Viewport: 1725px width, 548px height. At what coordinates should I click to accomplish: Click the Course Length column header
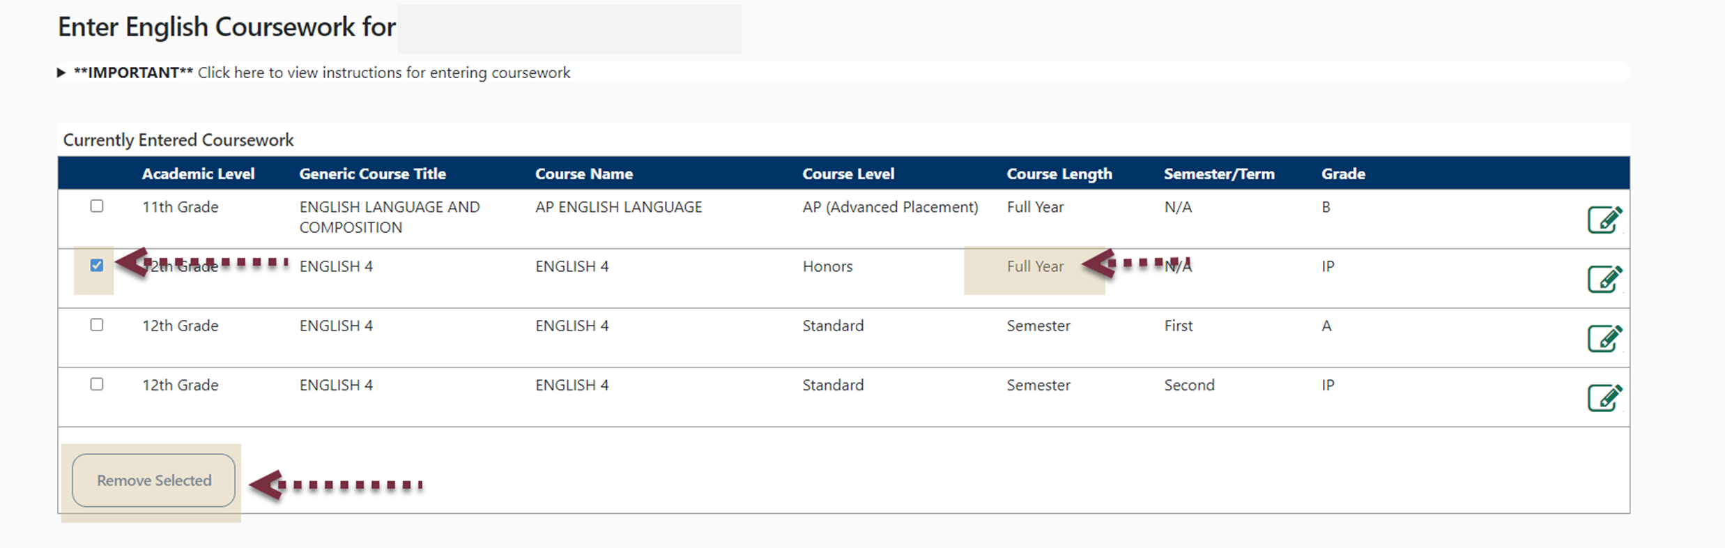[x=1059, y=174]
